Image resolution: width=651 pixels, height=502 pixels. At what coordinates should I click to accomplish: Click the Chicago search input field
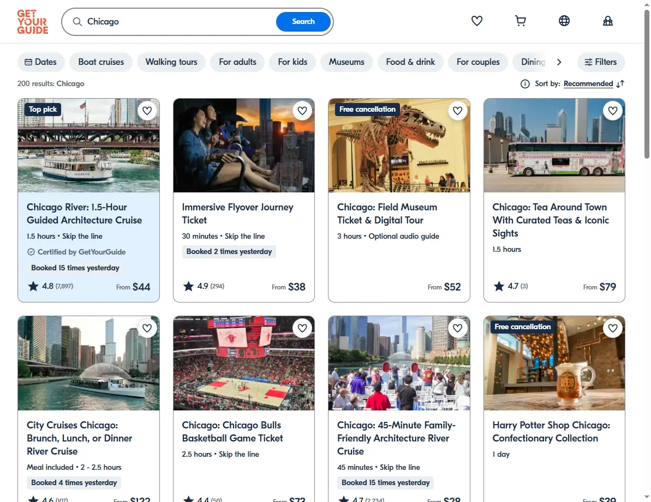(178, 22)
